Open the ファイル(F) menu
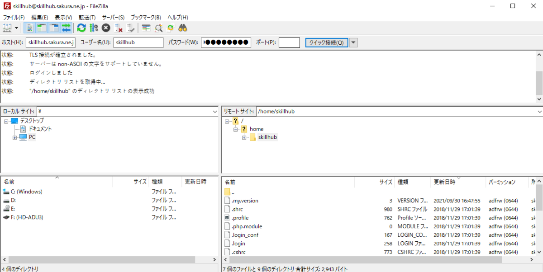Viewport: 543px width, 272px height. pos(14,17)
